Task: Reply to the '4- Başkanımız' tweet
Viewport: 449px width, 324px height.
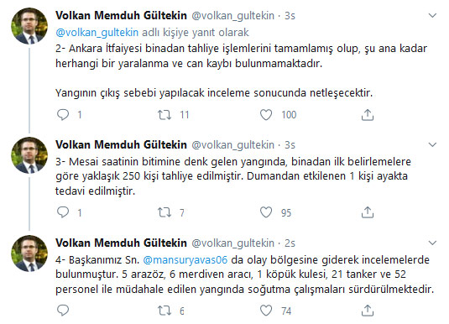Action: click(x=63, y=311)
